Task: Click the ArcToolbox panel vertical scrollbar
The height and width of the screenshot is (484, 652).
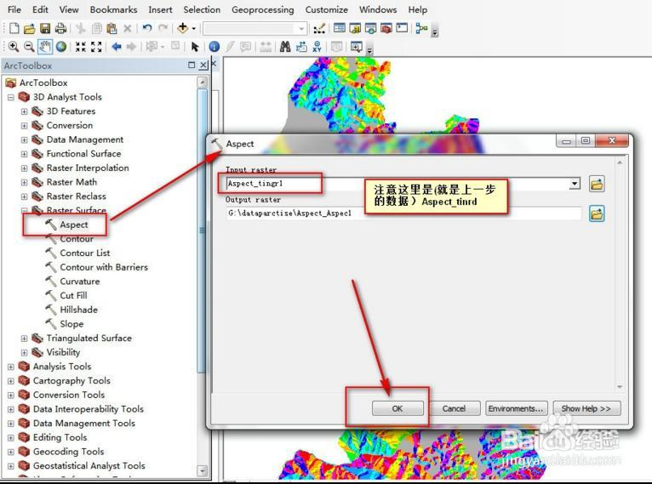Action: (x=202, y=231)
